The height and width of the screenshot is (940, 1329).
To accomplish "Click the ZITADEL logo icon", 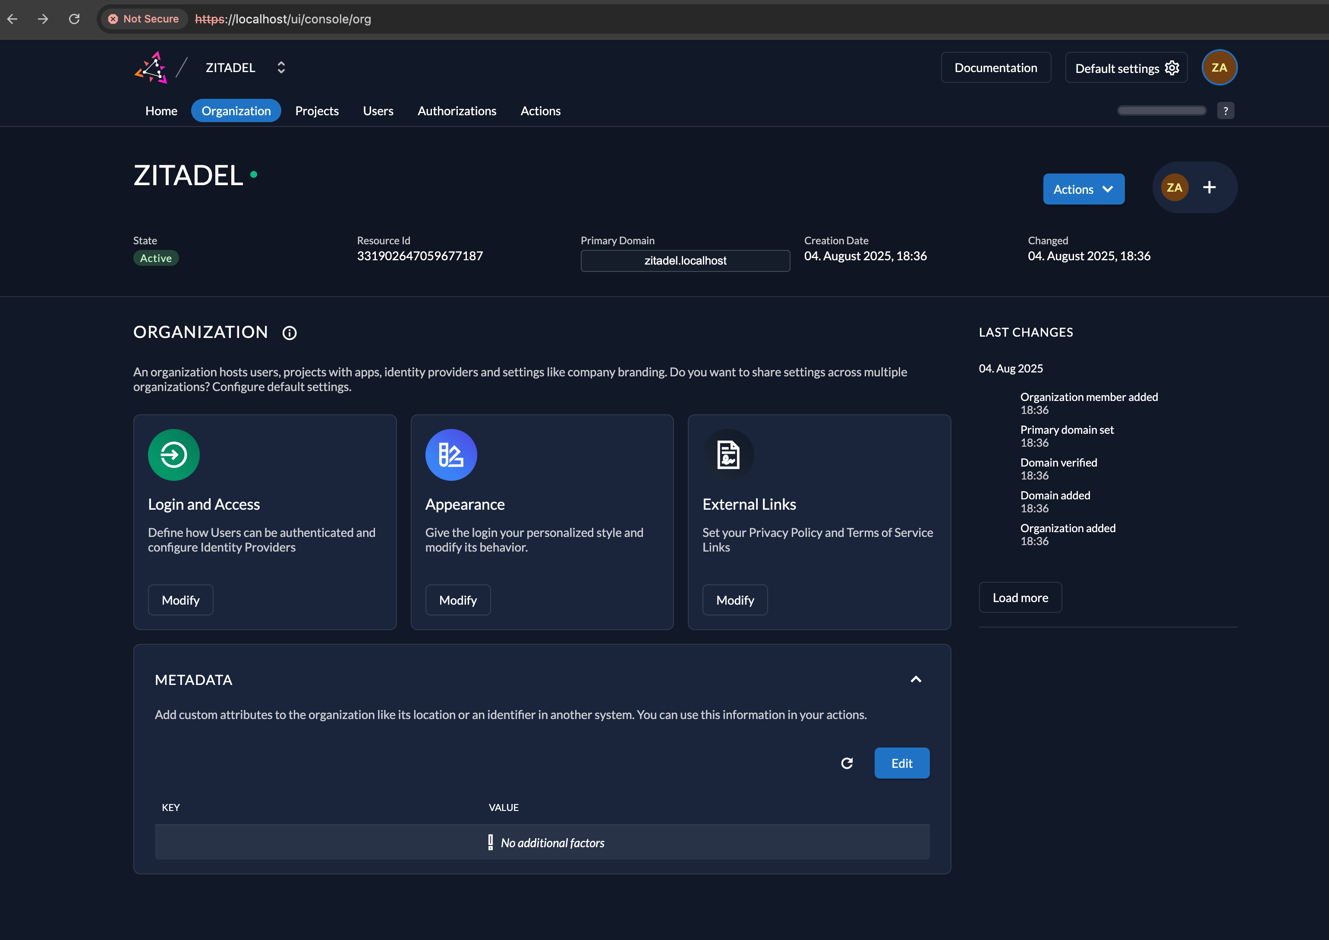I will [x=151, y=68].
